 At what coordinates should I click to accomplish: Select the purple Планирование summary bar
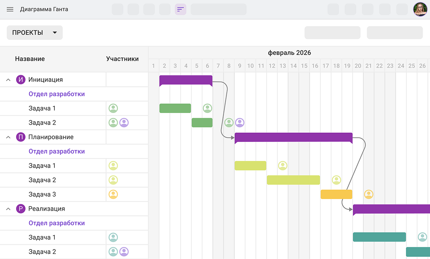tap(293, 137)
